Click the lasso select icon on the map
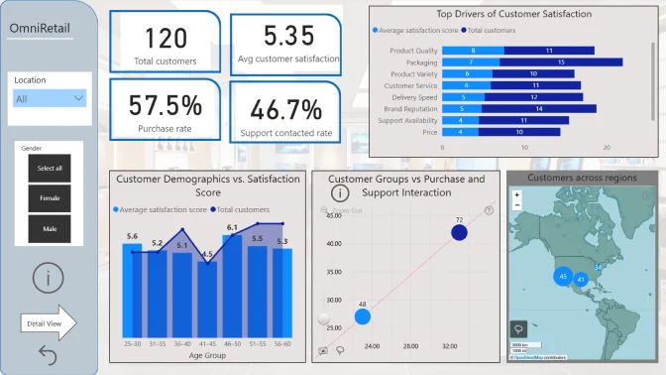 click(x=518, y=329)
